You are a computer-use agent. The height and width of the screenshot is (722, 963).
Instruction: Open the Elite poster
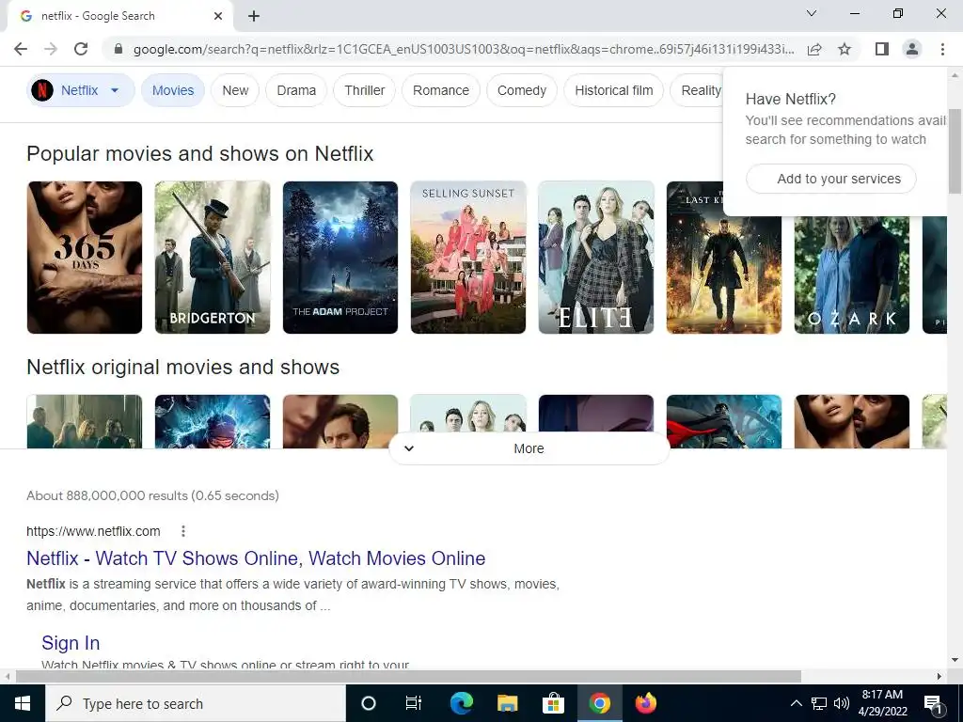[x=595, y=258]
